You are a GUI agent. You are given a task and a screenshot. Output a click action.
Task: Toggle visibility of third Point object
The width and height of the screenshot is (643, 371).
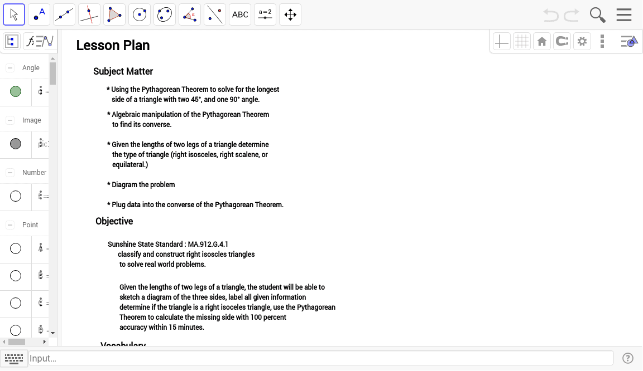(16, 303)
